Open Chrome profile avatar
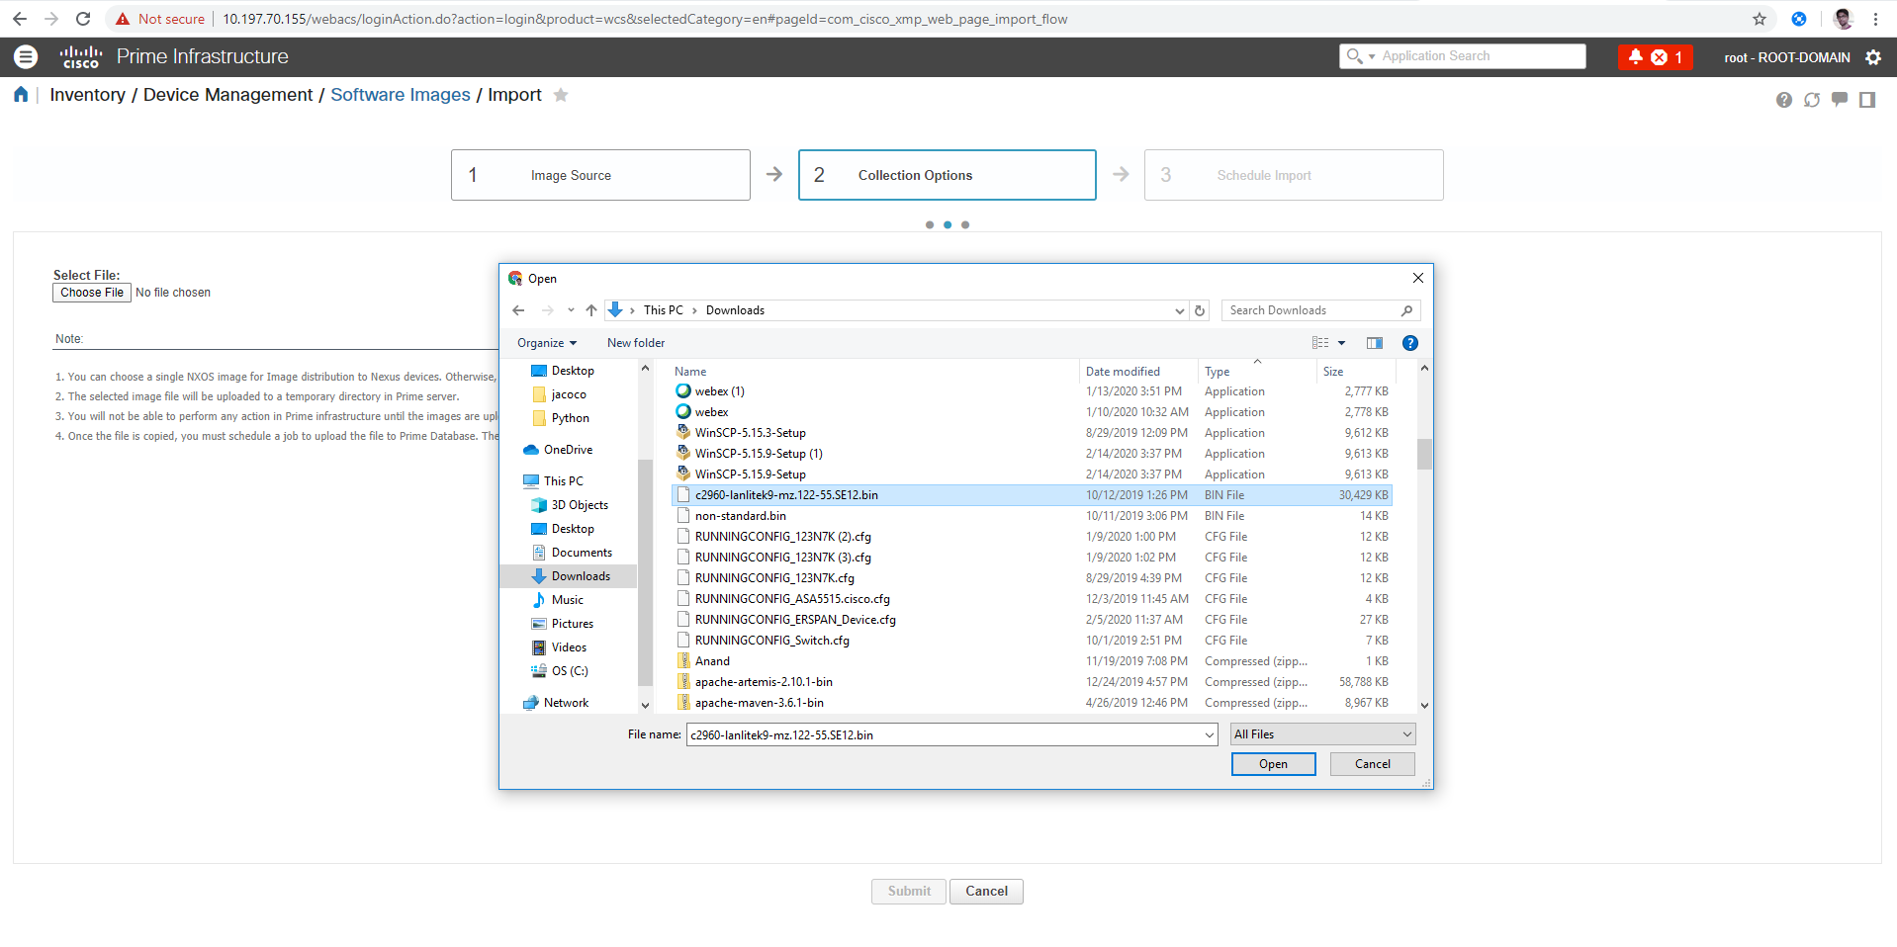This screenshot has height=947, width=1897. pos(1843,19)
